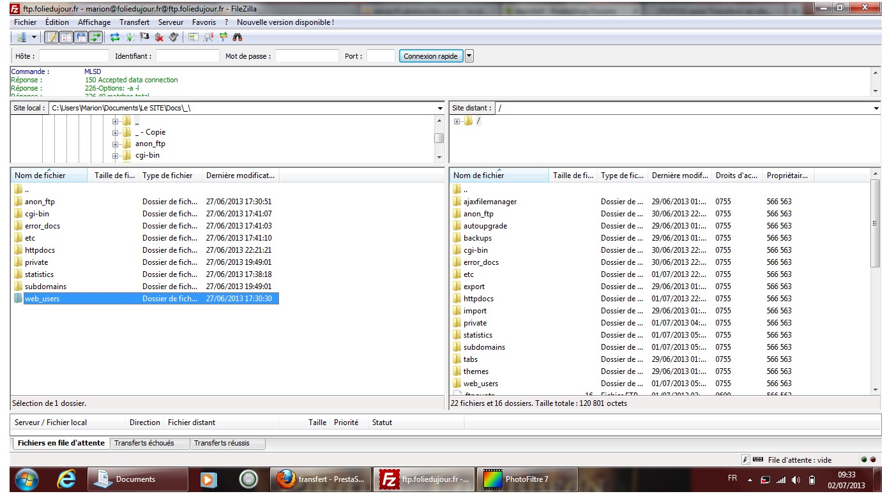
Task: Open the Favoris menu
Action: click(x=204, y=22)
